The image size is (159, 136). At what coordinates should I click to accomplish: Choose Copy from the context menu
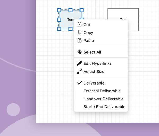point(101,32)
